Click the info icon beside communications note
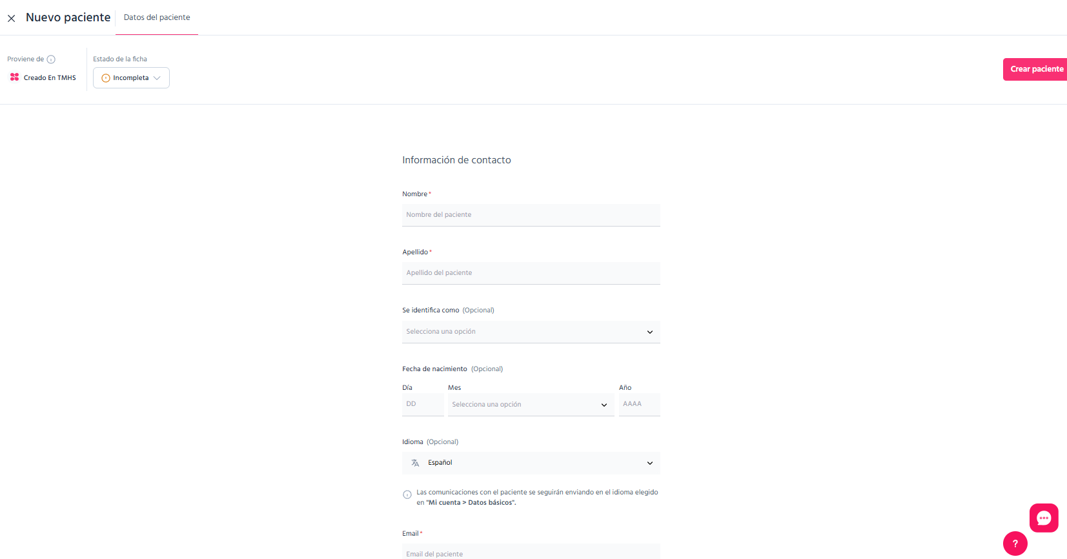This screenshot has width=1067, height=559. [407, 495]
